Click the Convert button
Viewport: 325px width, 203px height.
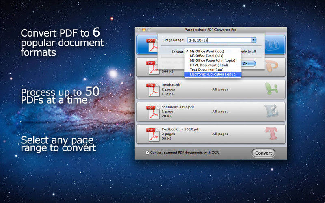pos(263,153)
